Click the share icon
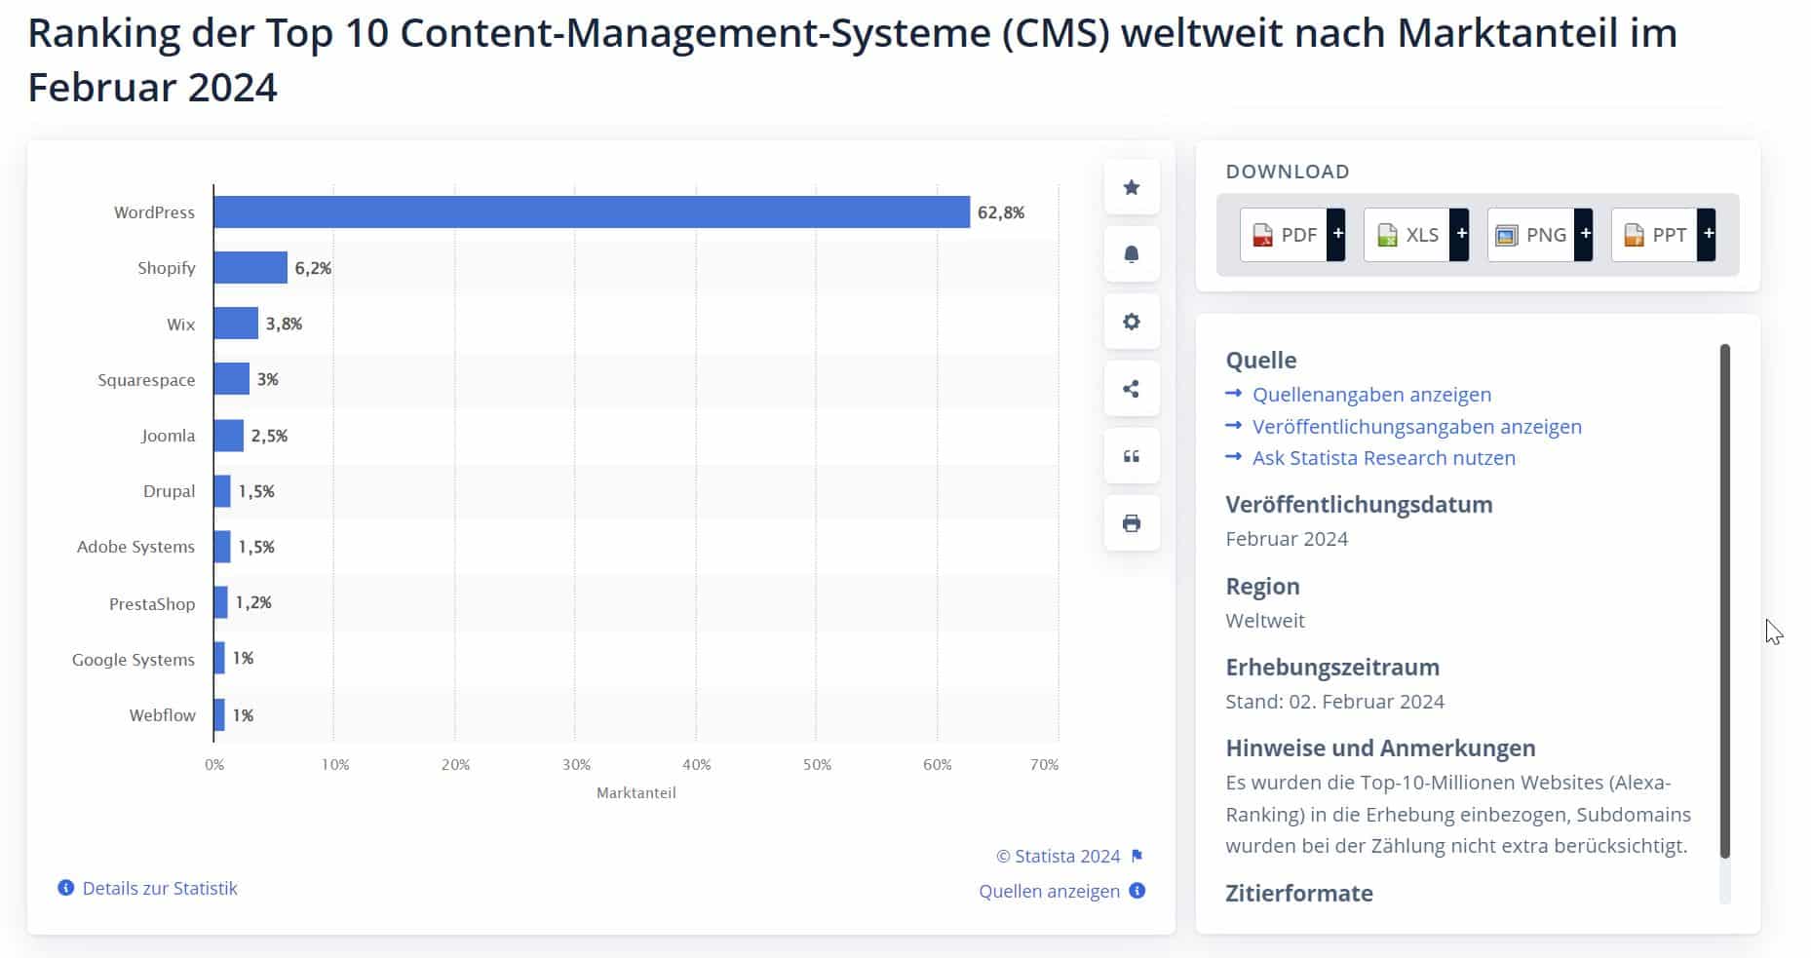1811x958 pixels. point(1132,389)
